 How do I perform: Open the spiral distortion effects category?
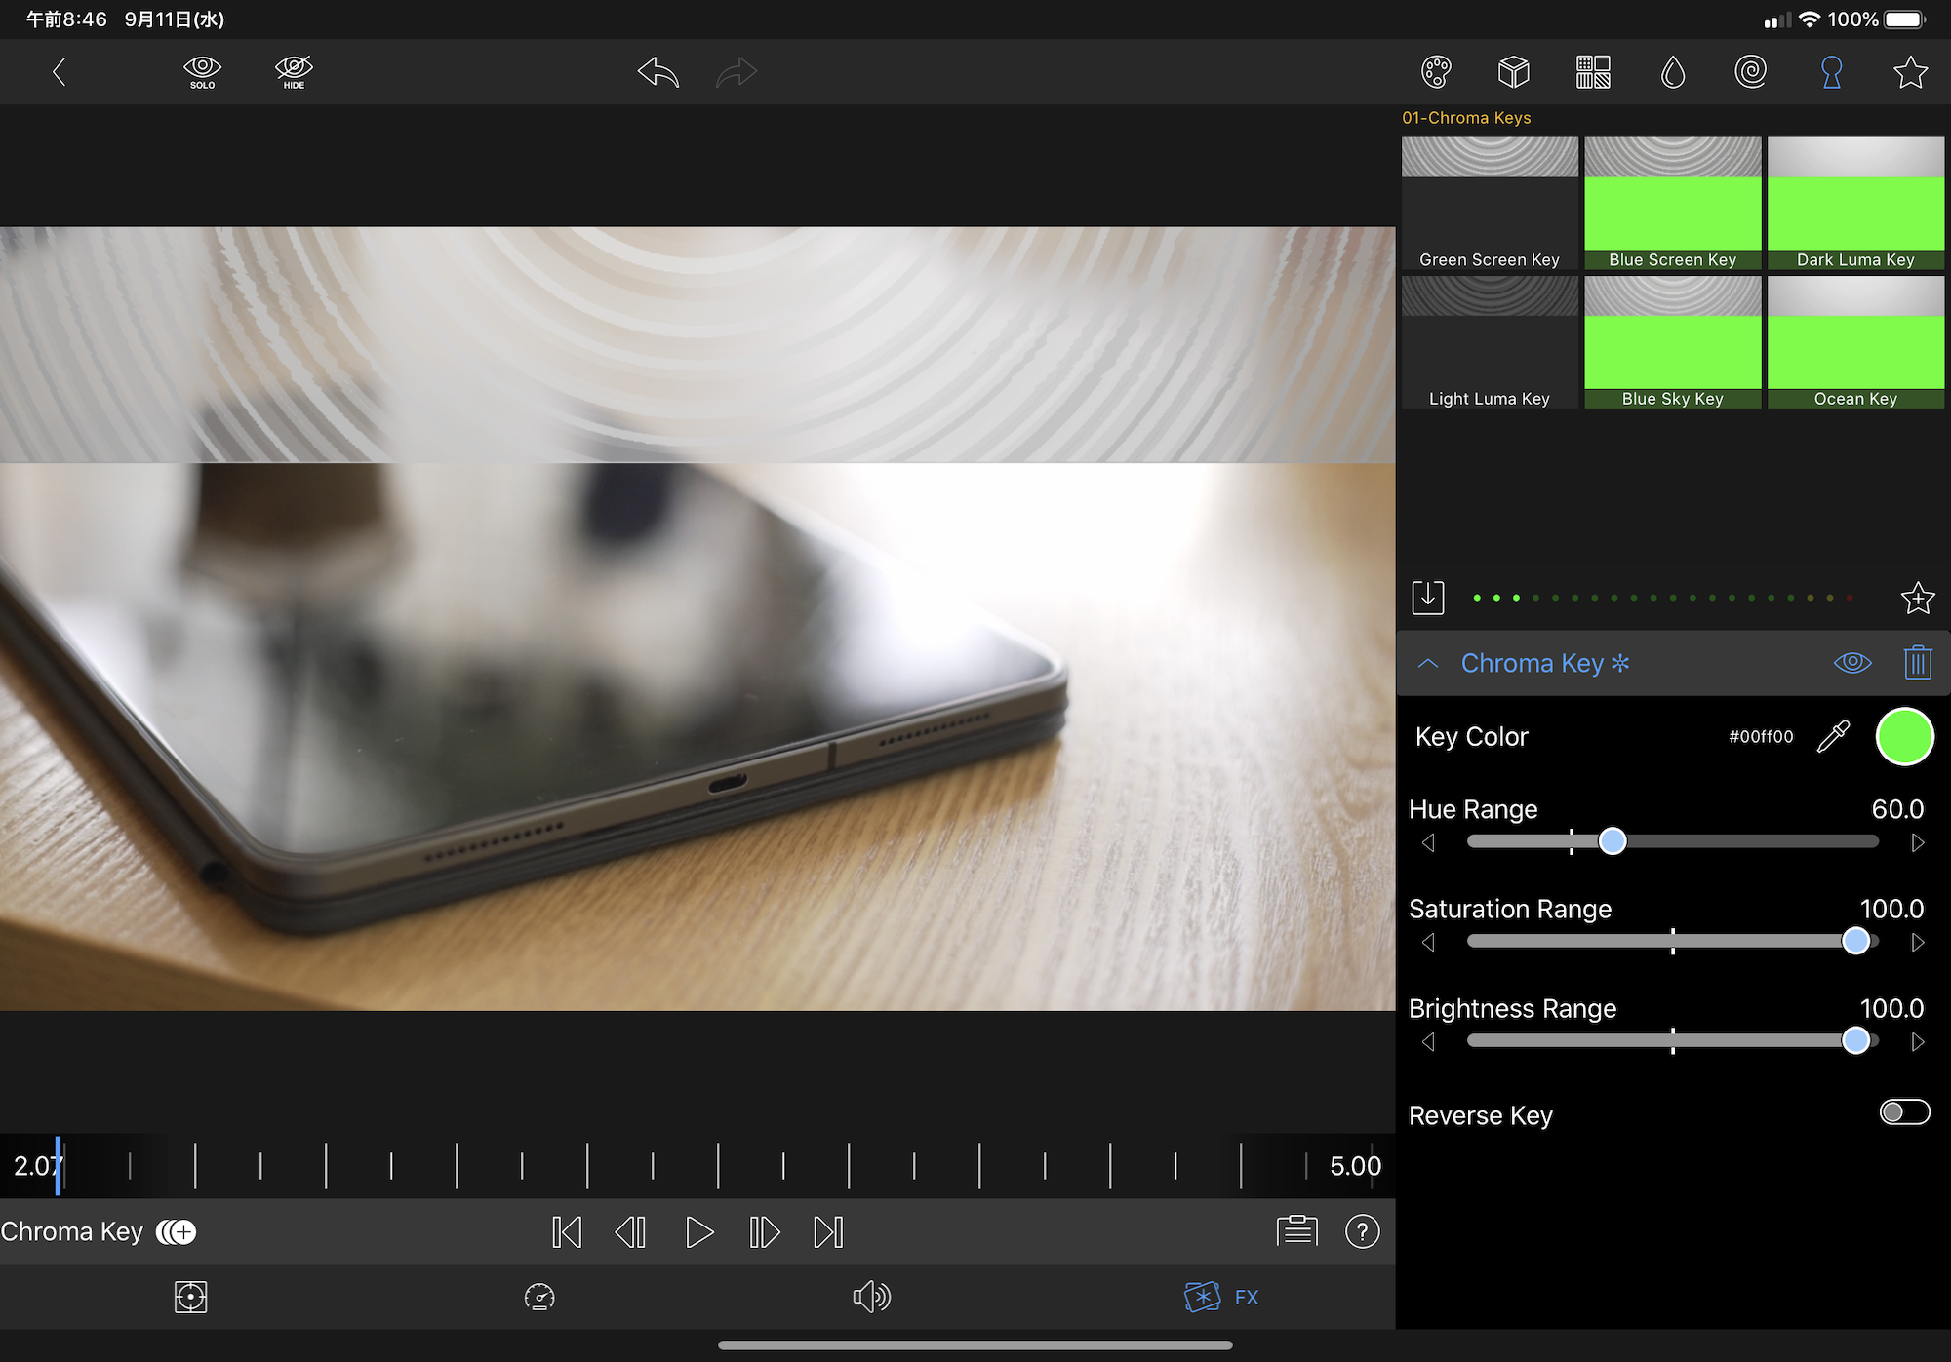click(1751, 71)
